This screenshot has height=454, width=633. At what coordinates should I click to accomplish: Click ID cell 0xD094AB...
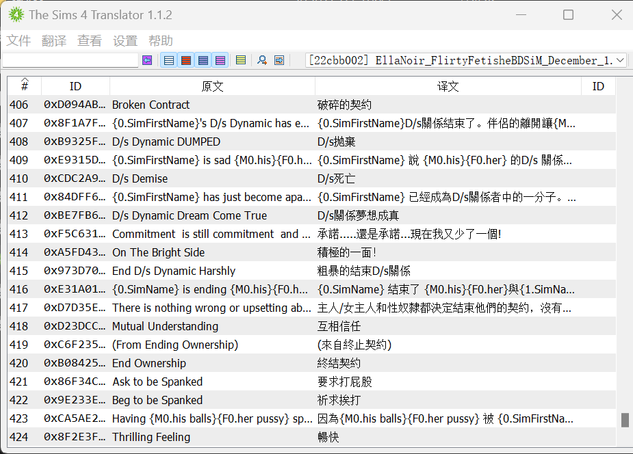75,105
